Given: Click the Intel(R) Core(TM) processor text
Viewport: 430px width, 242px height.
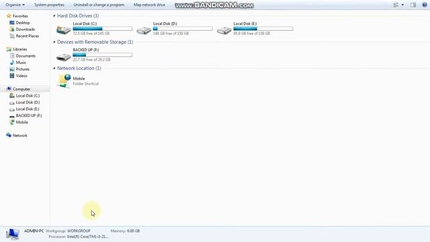Looking at the screenshot, I should tap(88, 237).
